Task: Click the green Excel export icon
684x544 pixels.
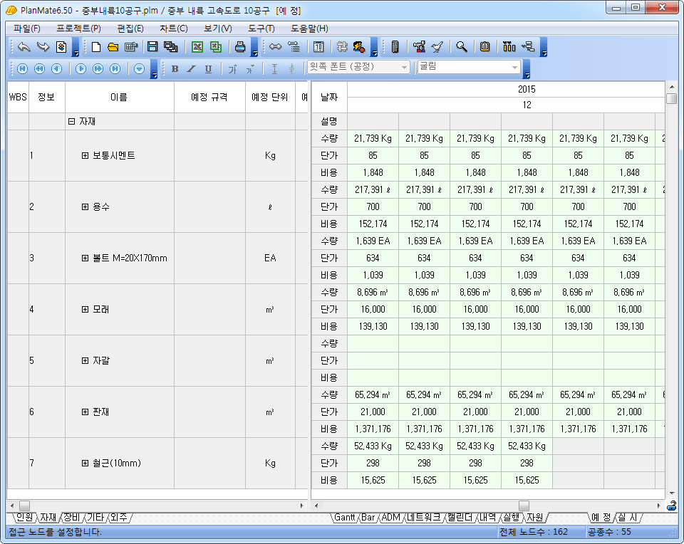Action: (x=197, y=47)
